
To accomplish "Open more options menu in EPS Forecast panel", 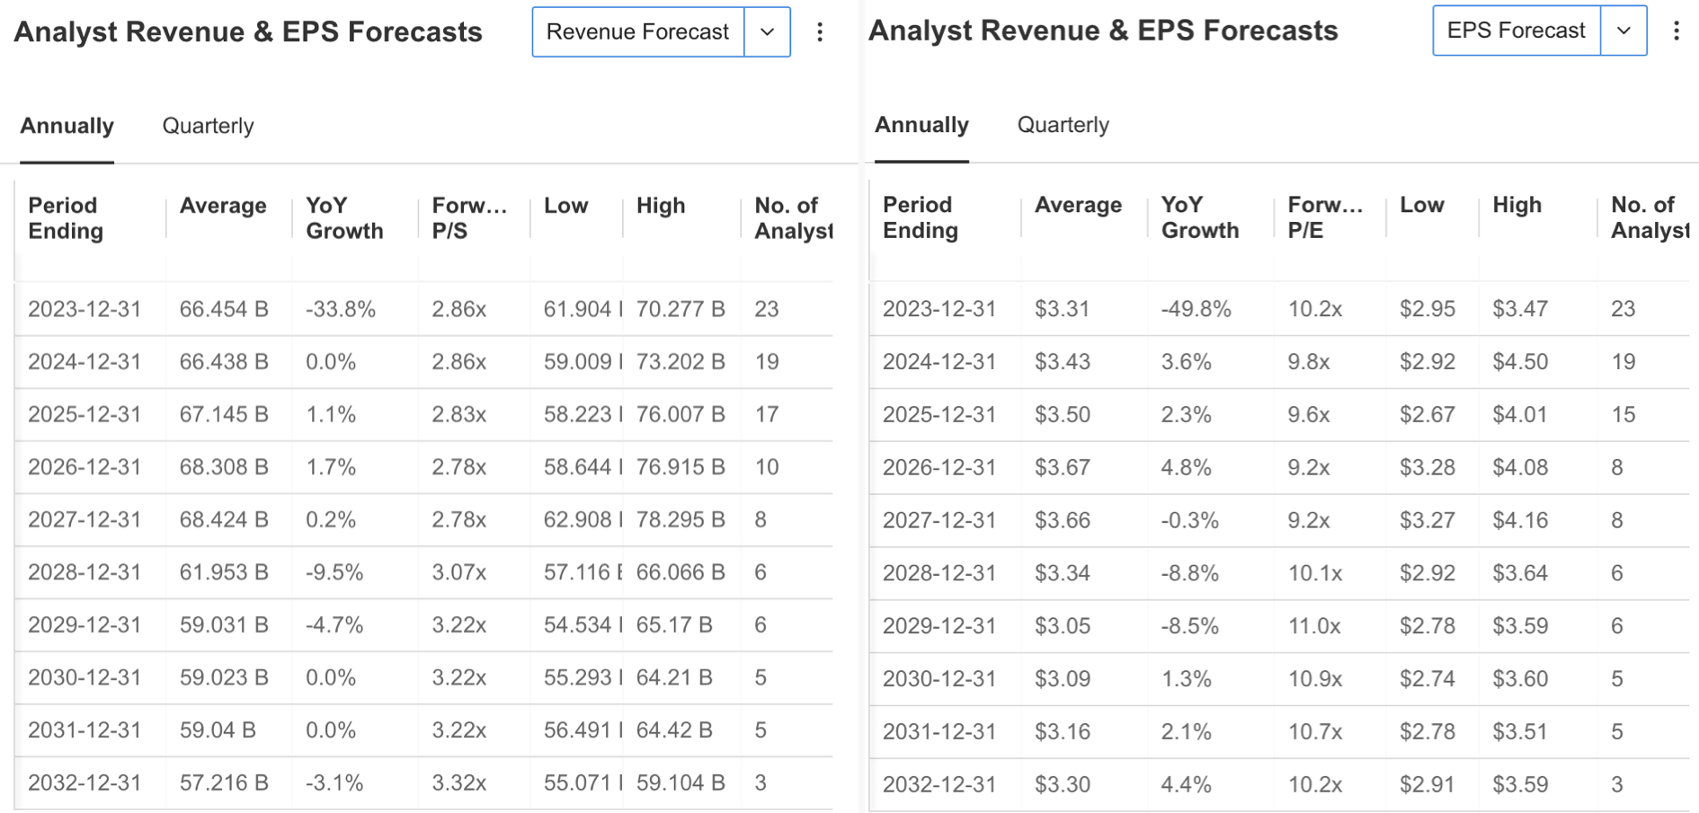I will pyautogui.click(x=1677, y=31).
